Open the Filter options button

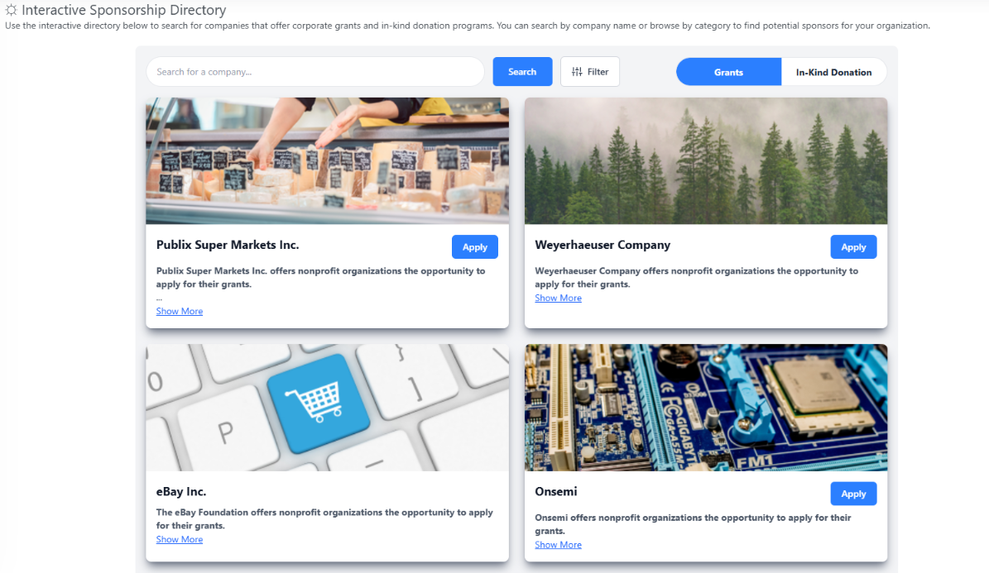pyautogui.click(x=590, y=72)
